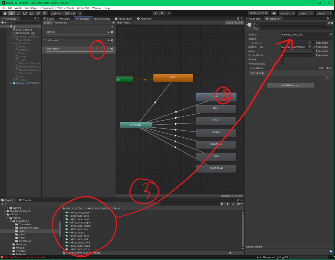Open the VRChat SDK menu

coord(83,8)
